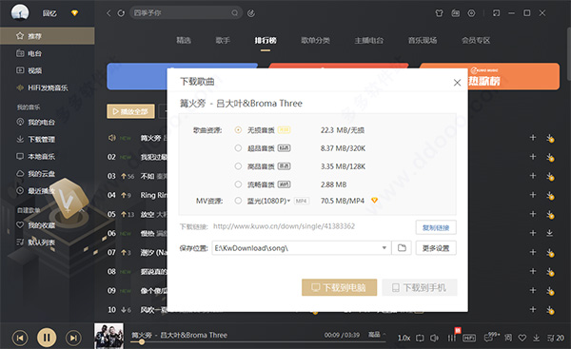Toggle the loop play mode icon
This screenshot has height=349, width=571.
point(420,339)
